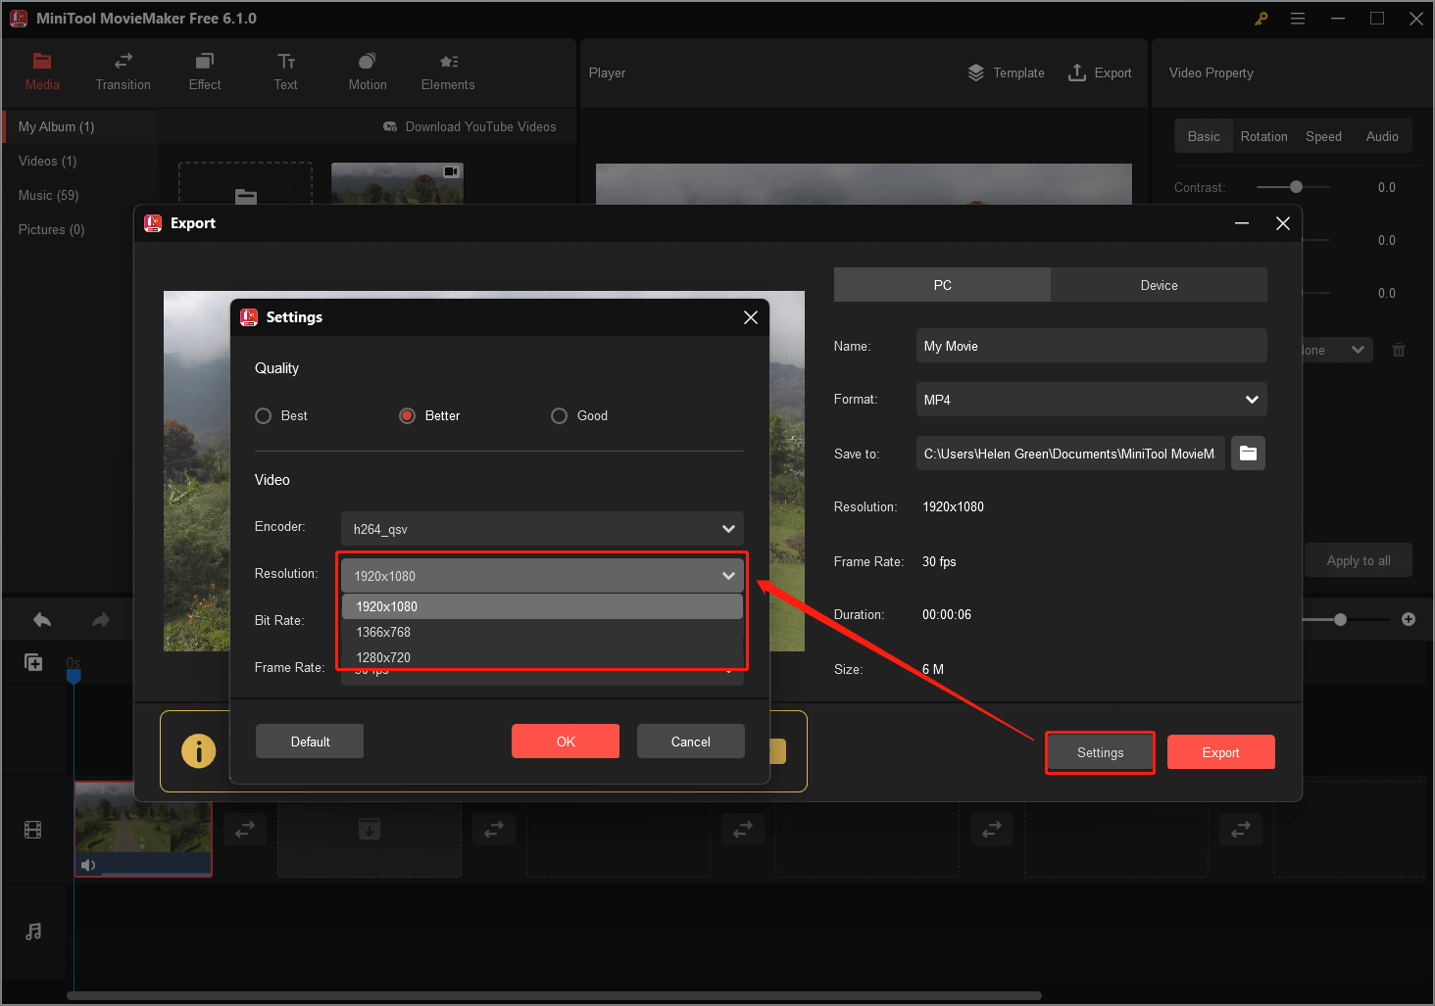The height and width of the screenshot is (1006, 1435).
Task: Click the Default button in Settings
Action: click(x=309, y=741)
